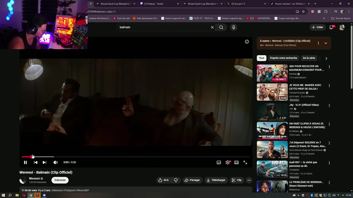Open the Suivi de colis bookmark
This screenshot has width=353, height=198.
(x=121, y=18)
